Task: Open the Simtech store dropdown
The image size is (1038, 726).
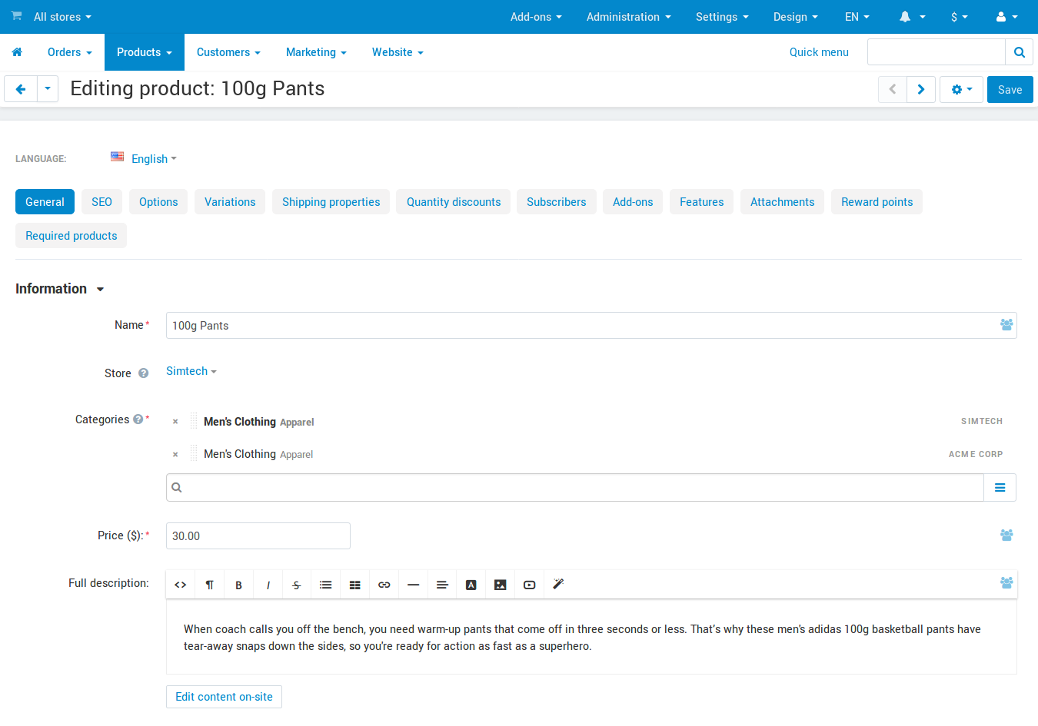Action: pyautogui.click(x=191, y=371)
